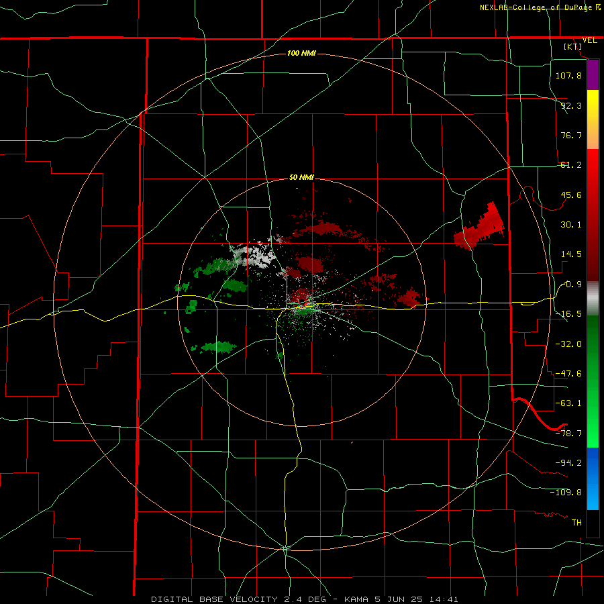
Task: Click the DIGITAL BASE VELOCITY 2.4 DEG caption
Action: click(x=238, y=599)
